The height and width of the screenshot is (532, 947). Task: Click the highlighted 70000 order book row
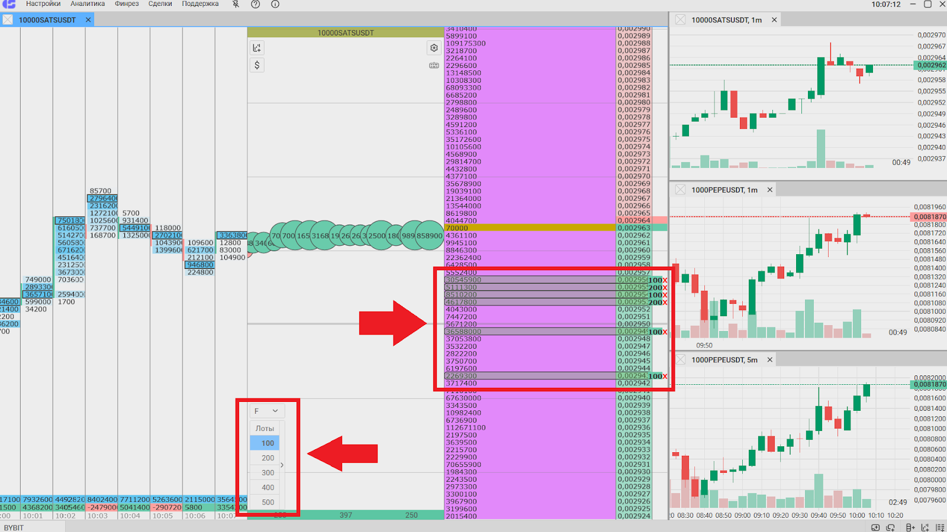[530, 228]
